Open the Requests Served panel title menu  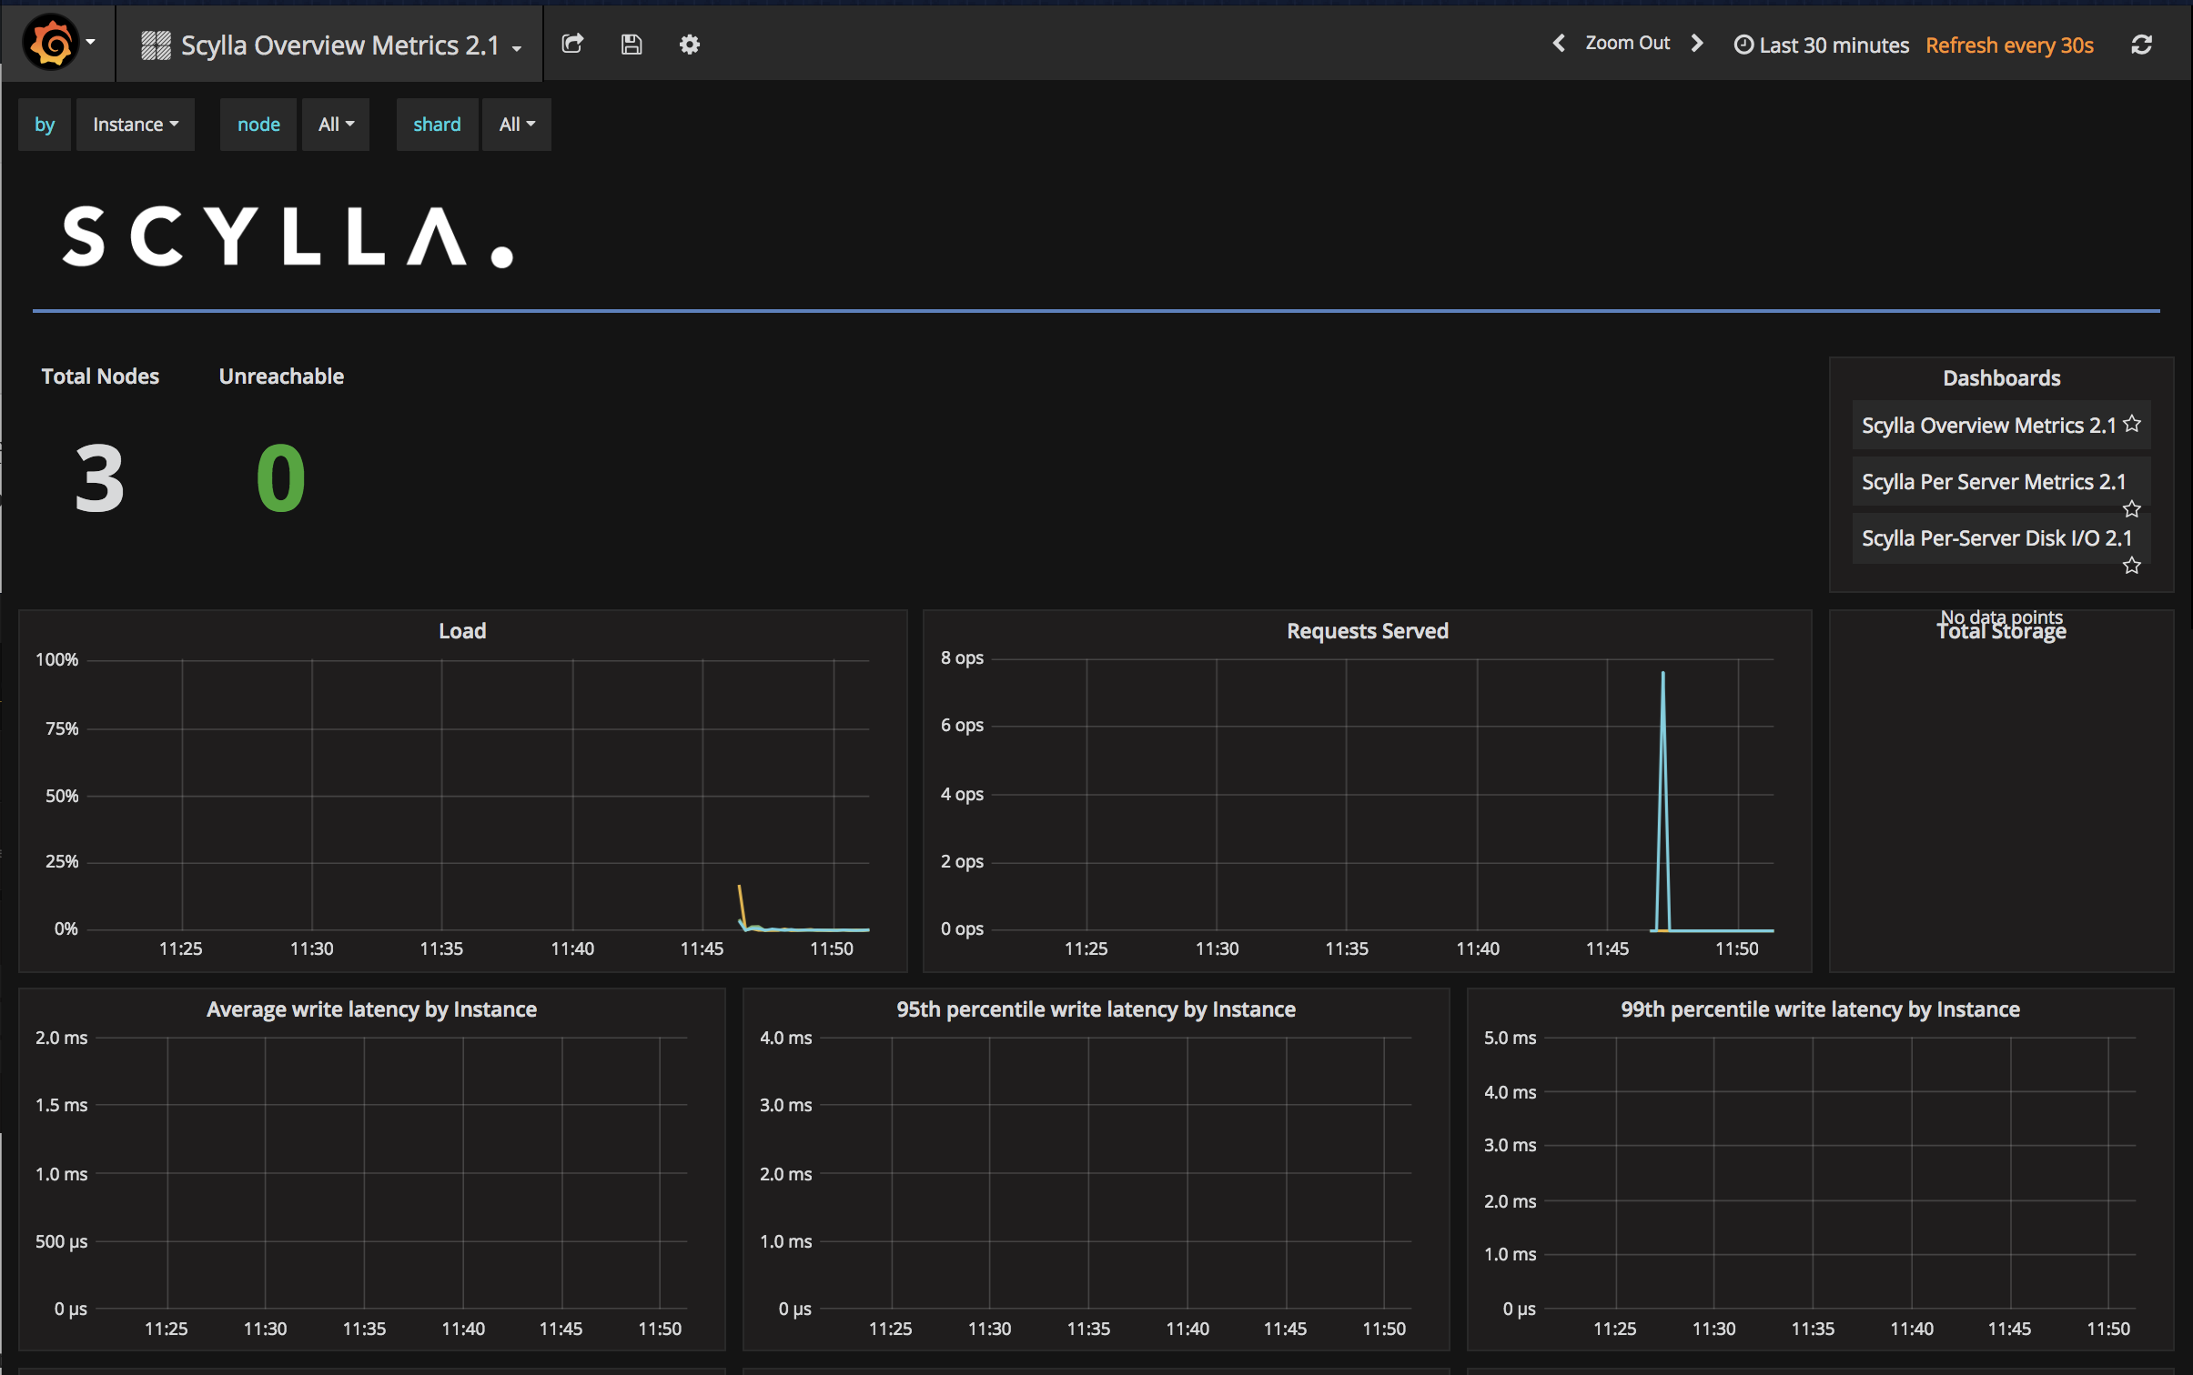pos(1368,630)
